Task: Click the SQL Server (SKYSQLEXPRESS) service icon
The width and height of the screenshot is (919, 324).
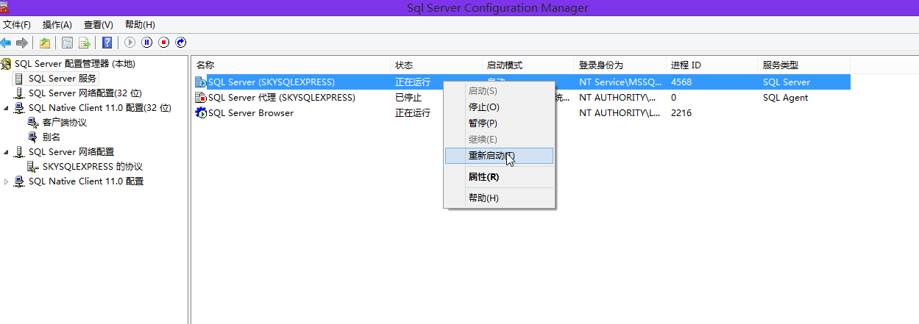Action: (x=201, y=82)
